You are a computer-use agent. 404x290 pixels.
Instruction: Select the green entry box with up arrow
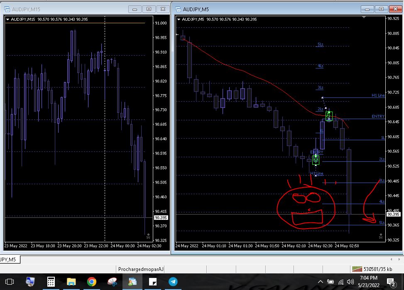click(316, 160)
